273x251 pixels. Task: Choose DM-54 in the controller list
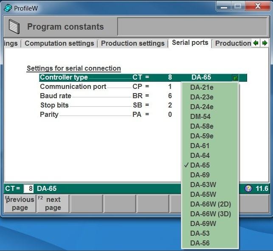(200, 116)
